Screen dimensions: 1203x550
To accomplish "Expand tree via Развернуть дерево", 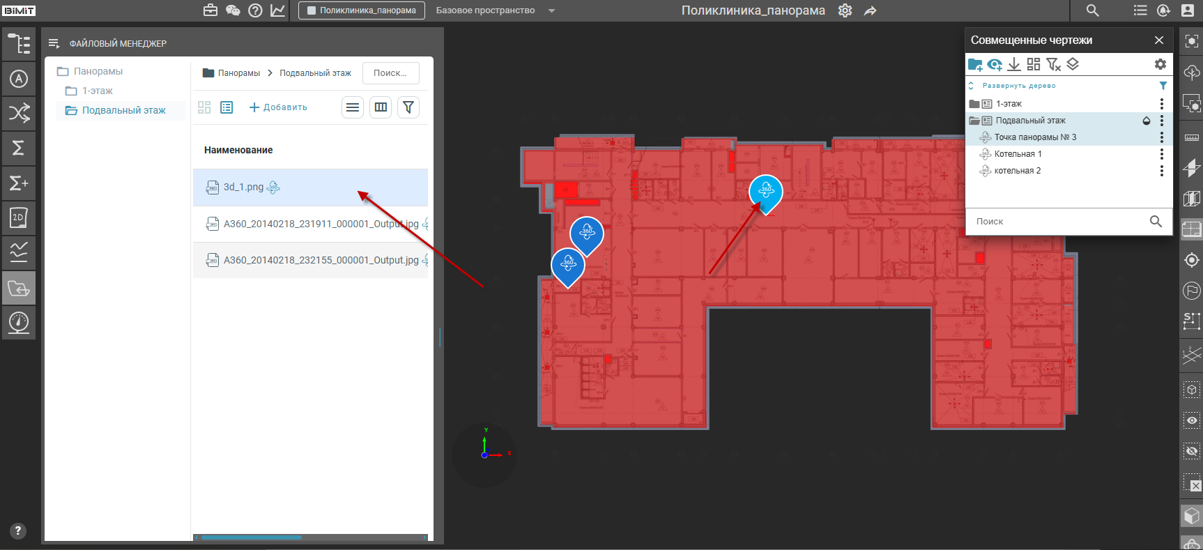I will coord(1019,86).
